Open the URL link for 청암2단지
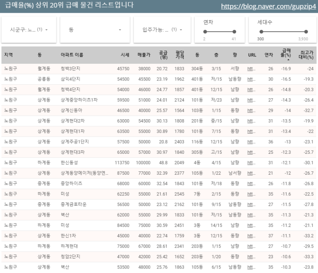The height and width of the screenshot is (273, 318). tap(251, 257)
